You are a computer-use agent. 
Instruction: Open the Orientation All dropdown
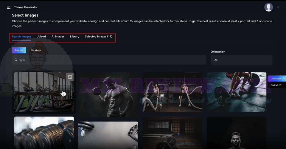[x=241, y=60]
